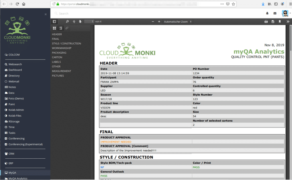
Task: Open the user avatar account dropdown
Action: (286, 13)
